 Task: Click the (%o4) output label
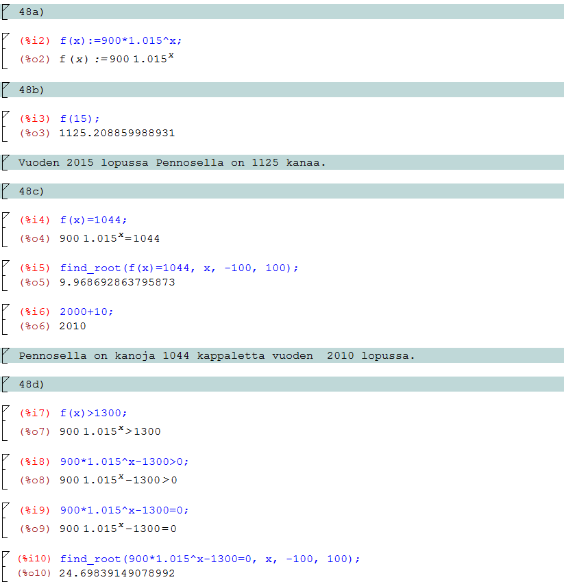click(x=35, y=238)
